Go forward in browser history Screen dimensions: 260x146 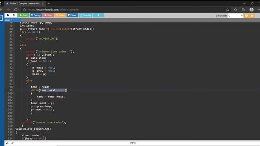tap(8, 10)
